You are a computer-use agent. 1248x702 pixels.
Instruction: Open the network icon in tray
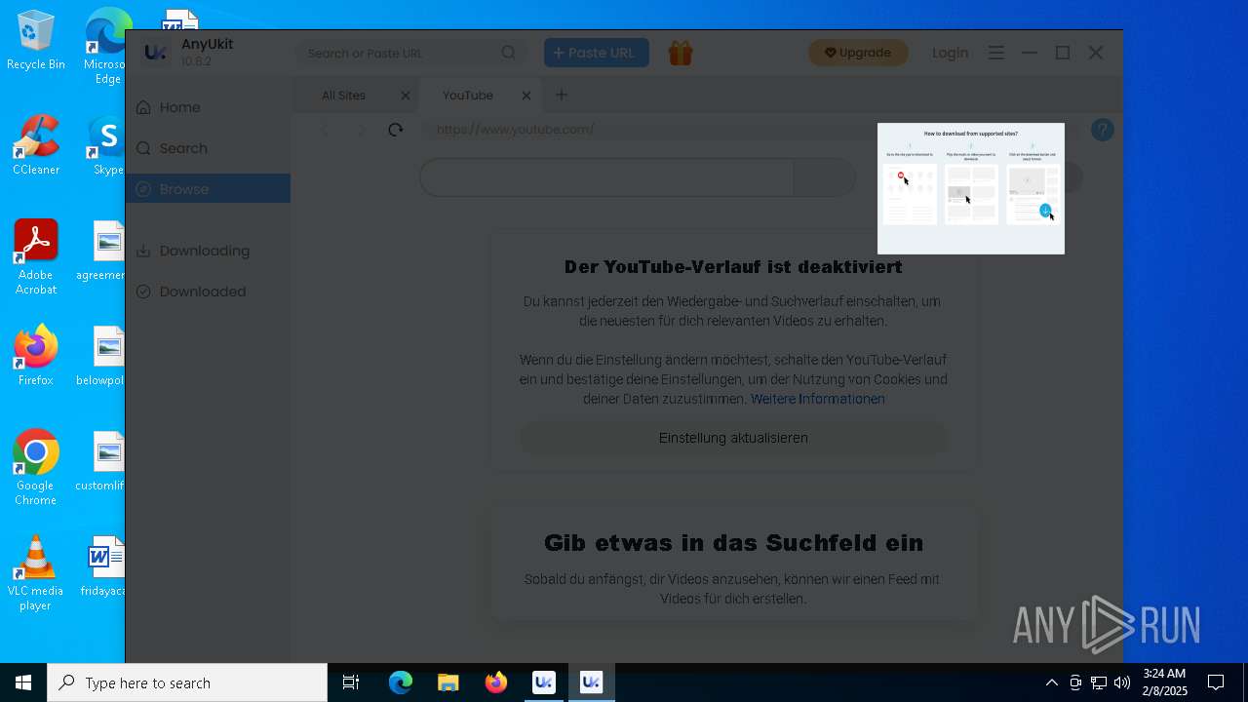(1099, 682)
